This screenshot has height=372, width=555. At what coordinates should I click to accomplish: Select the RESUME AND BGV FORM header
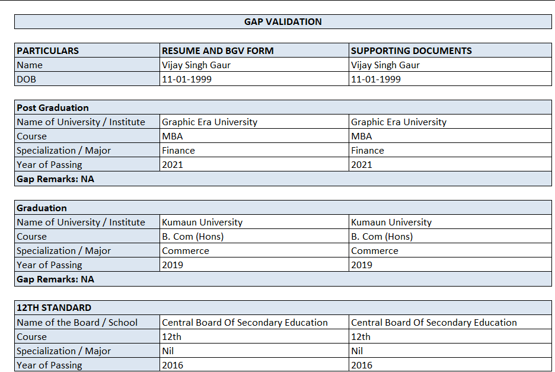[x=254, y=50]
